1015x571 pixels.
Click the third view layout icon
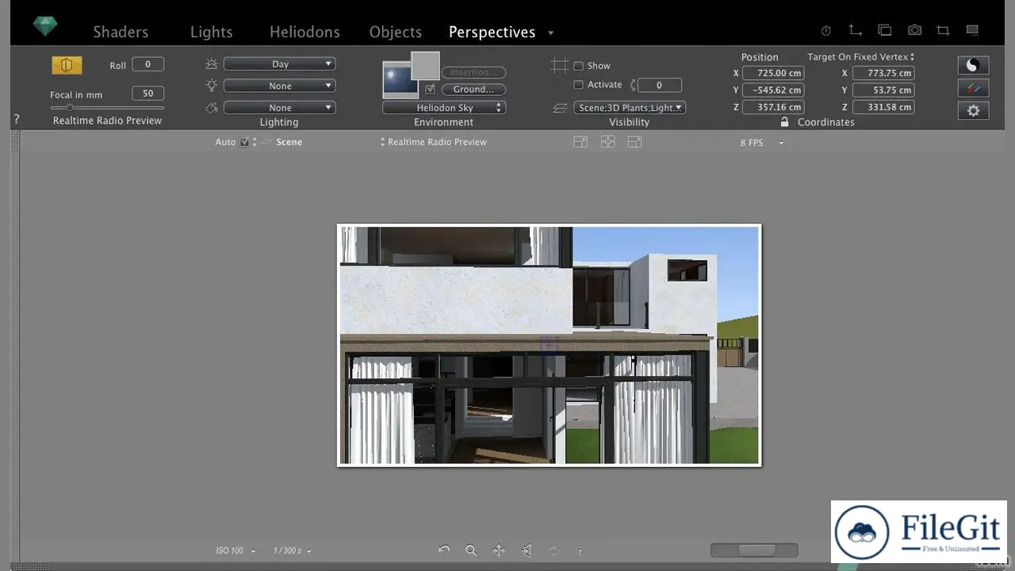(x=634, y=142)
